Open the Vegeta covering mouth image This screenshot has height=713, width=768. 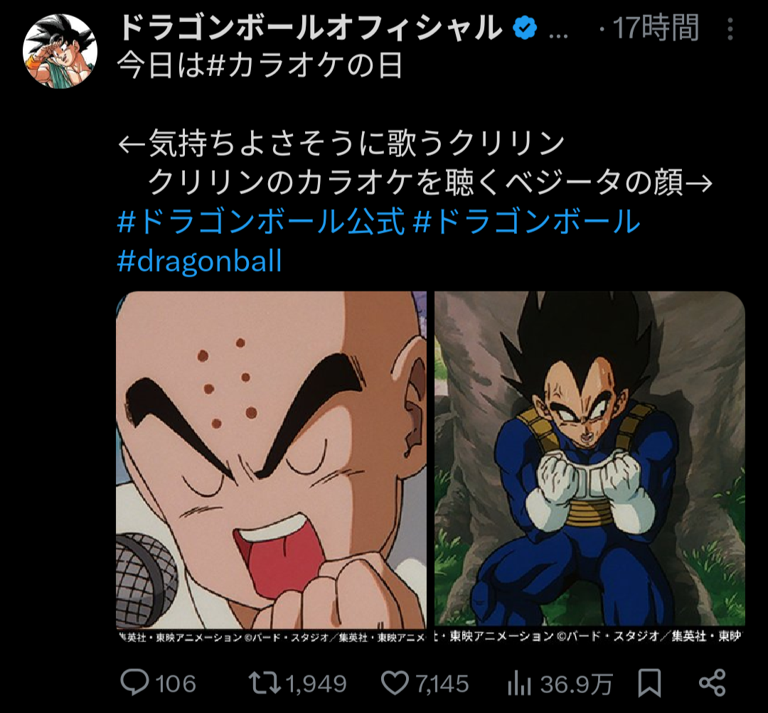coord(590,462)
